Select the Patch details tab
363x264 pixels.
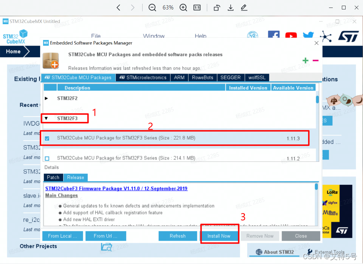53,177
